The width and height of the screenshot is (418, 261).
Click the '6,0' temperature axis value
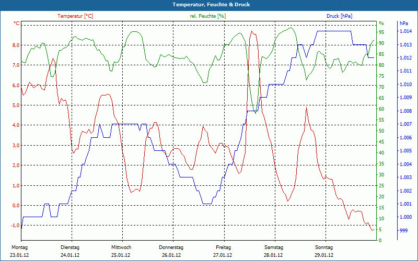point(16,85)
